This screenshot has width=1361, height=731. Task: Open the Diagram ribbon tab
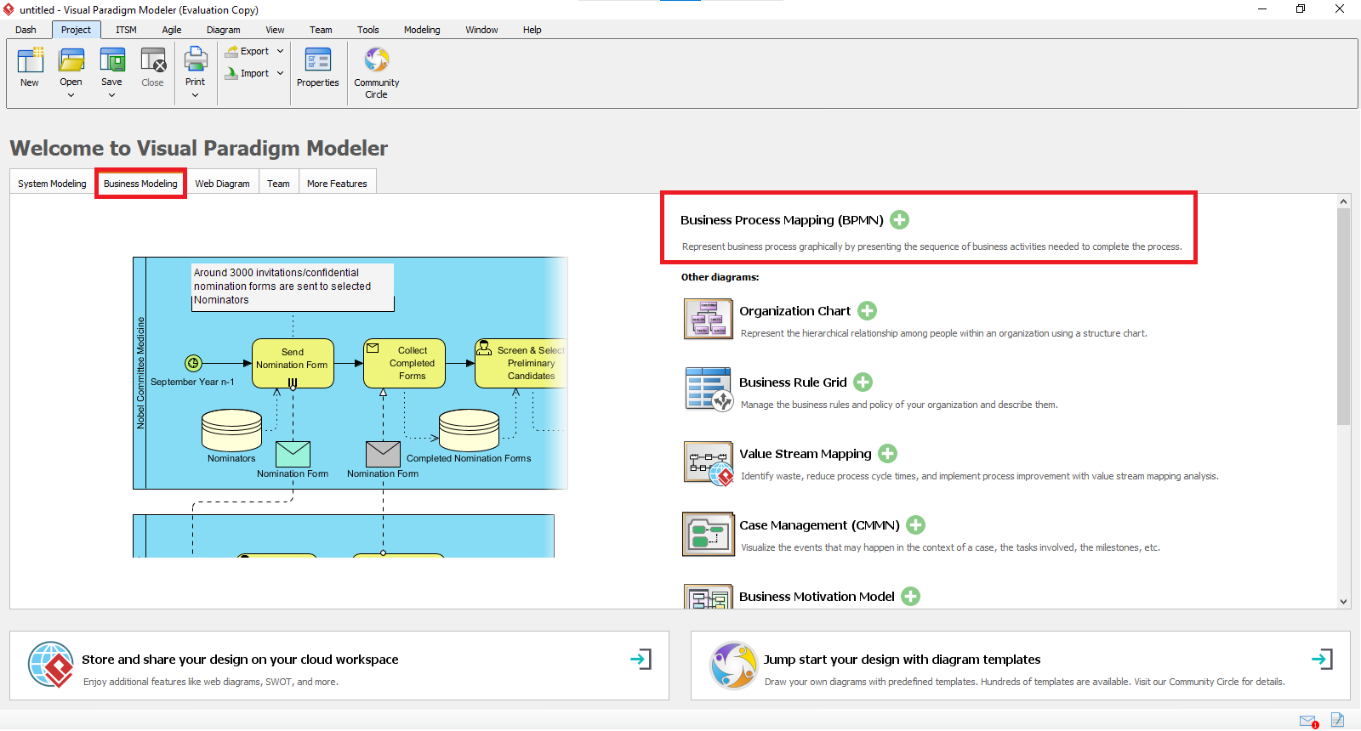click(x=224, y=30)
